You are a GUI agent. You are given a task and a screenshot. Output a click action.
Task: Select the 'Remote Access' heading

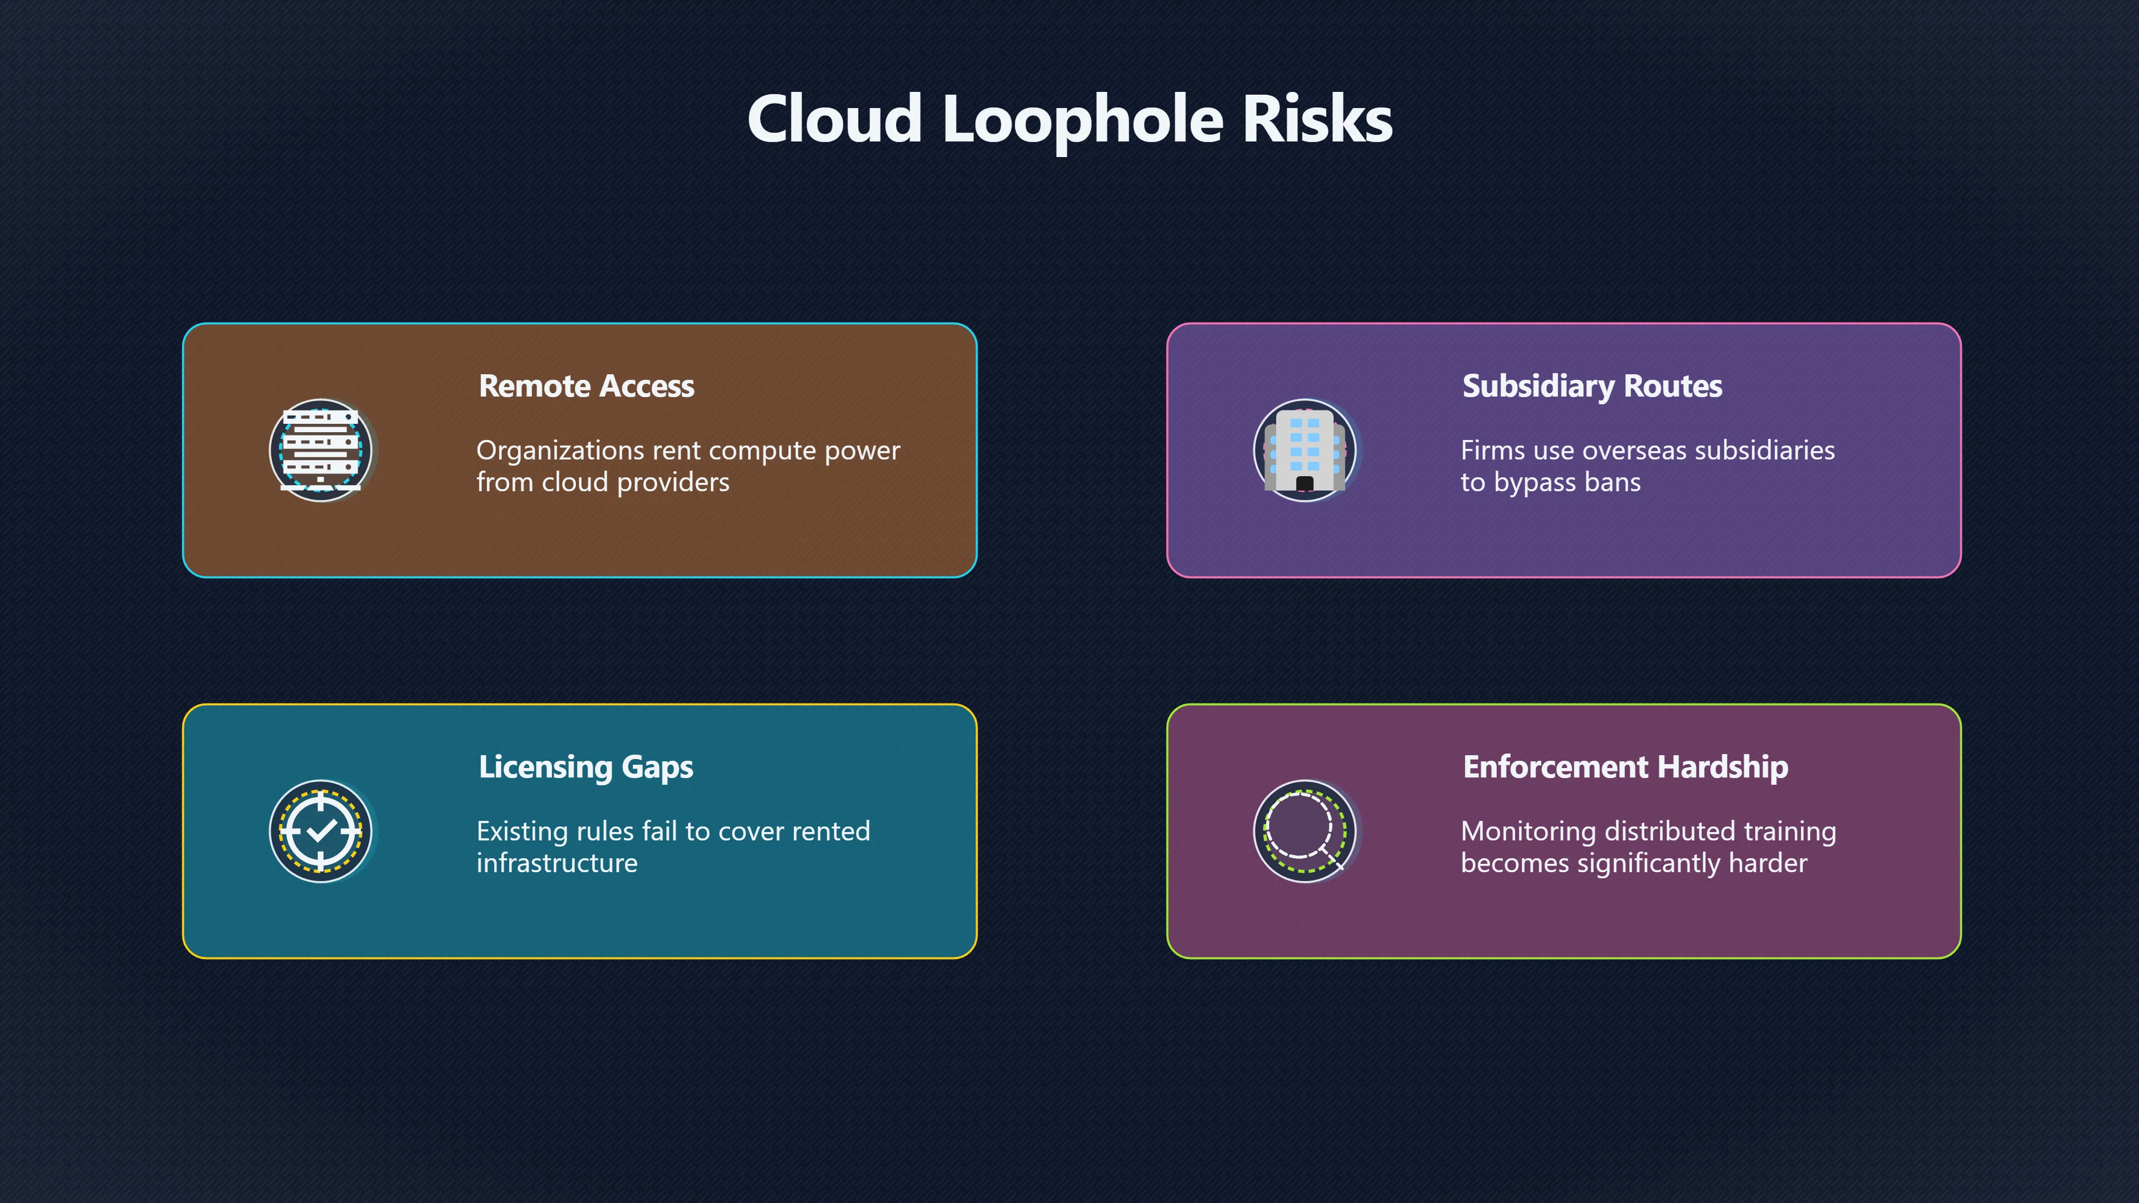click(x=586, y=386)
